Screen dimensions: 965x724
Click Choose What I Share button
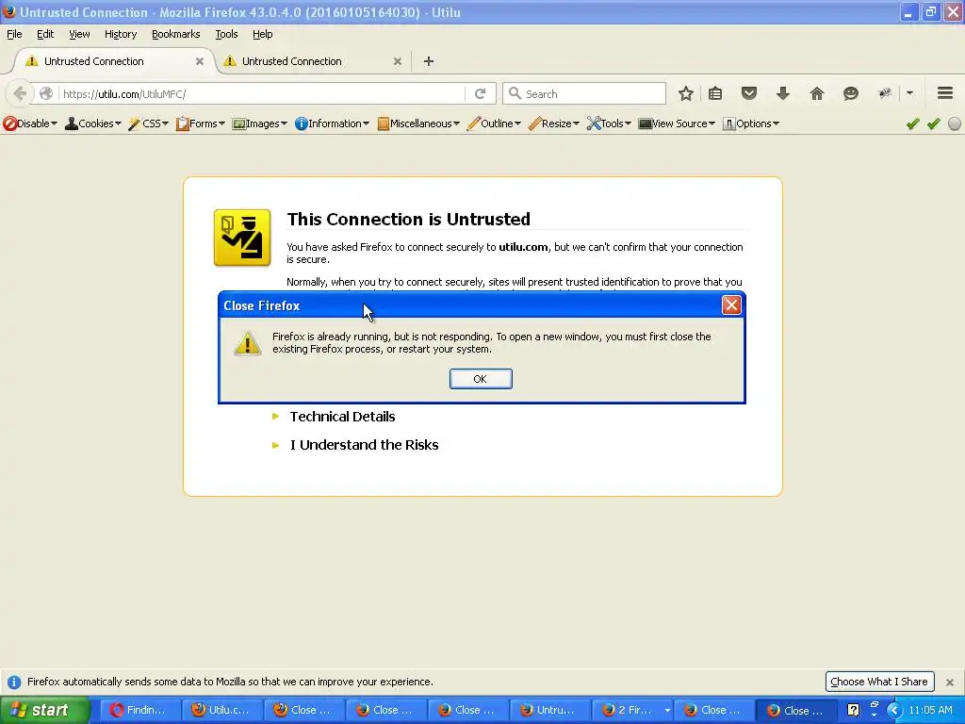[x=879, y=682]
